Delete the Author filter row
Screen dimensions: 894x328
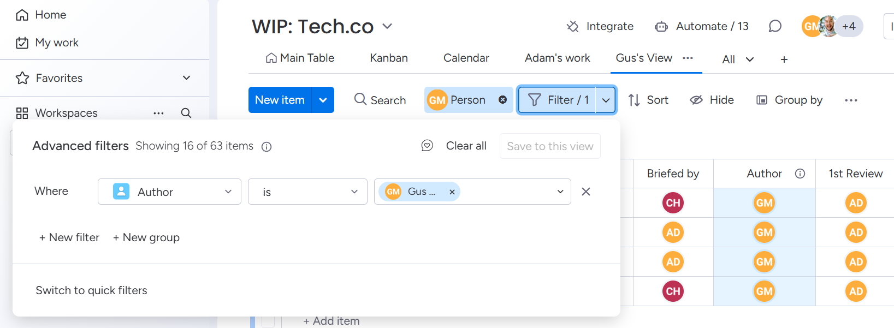586,192
